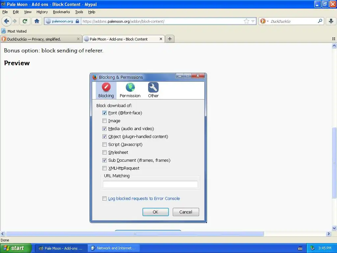The image size is (337, 253).
Task: Click the OK button in the dialog
Action: 156,212
